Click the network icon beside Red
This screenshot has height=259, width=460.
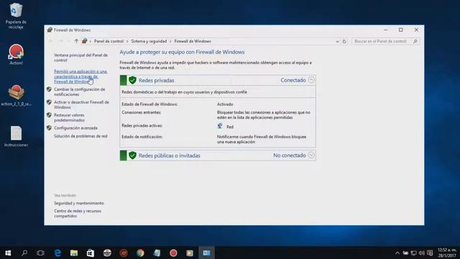[220, 126]
